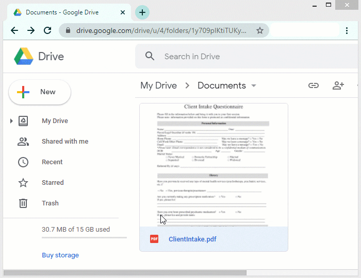Minimize the browser window
This screenshot has height=278, width=361.
[x=315, y=5]
